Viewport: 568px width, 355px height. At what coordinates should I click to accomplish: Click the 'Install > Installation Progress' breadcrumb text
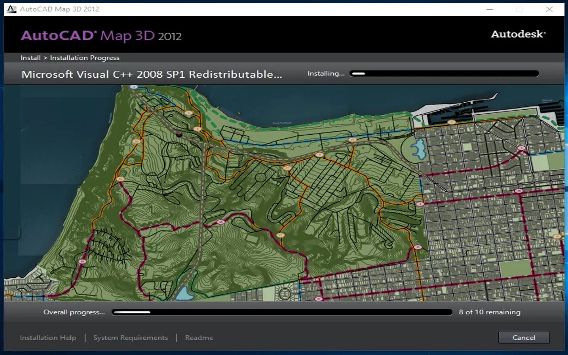[70, 58]
